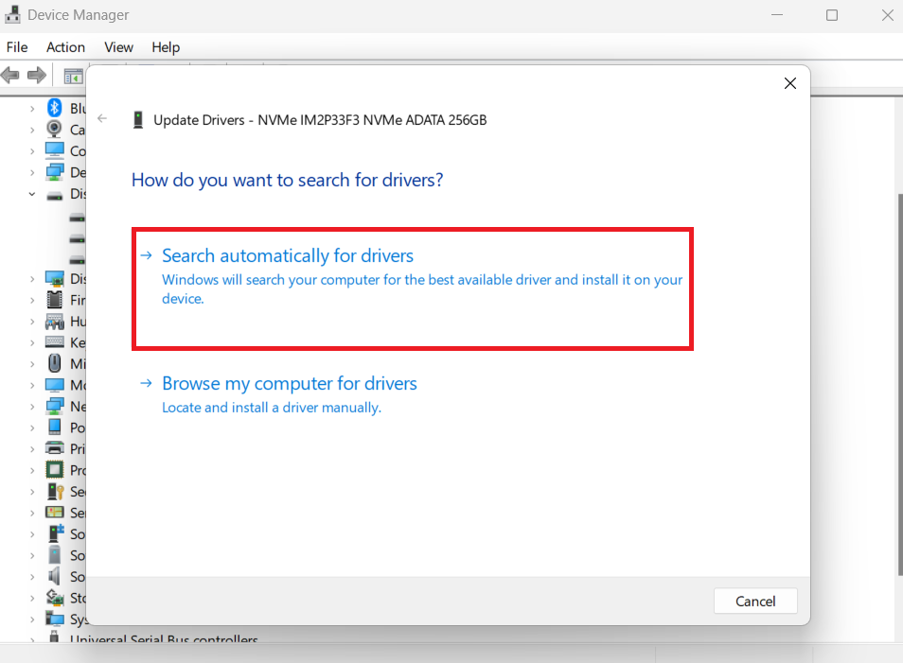Expand the Processors category
903x663 pixels.
pyautogui.click(x=32, y=470)
